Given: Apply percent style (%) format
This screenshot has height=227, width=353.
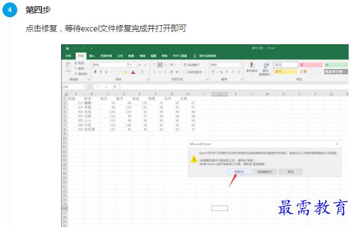Looking at the screenshot, I should tap(222, 72).
